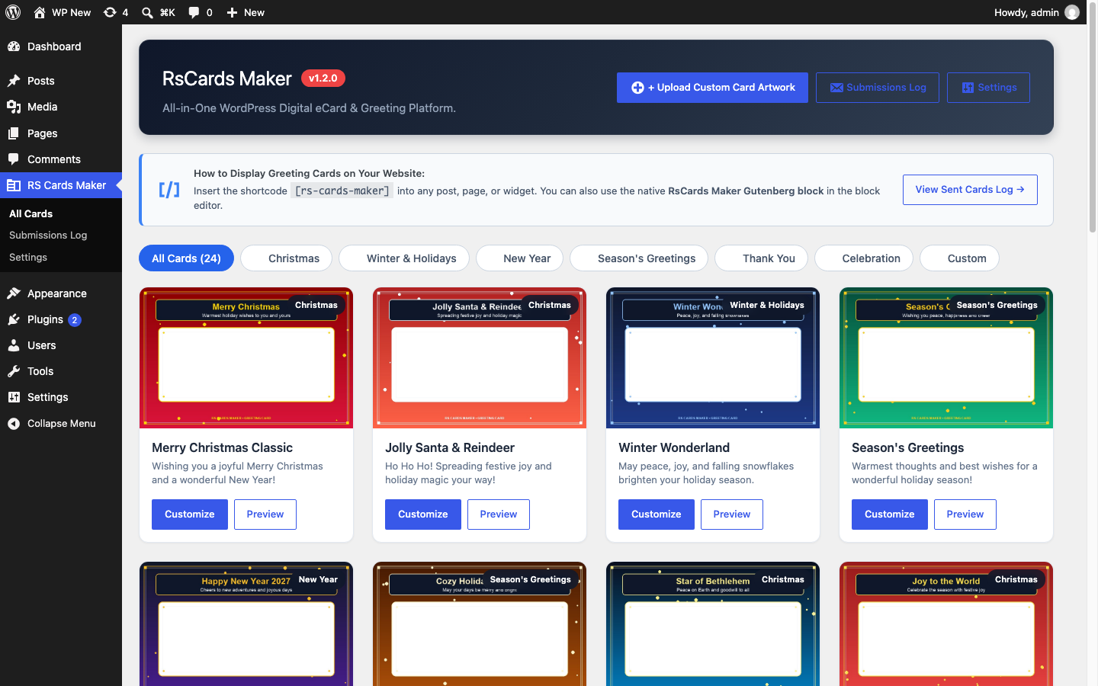This screenshot has height=686, width=1098.
Task: Filter cards by Celebration category
Action: click(864, 258)
